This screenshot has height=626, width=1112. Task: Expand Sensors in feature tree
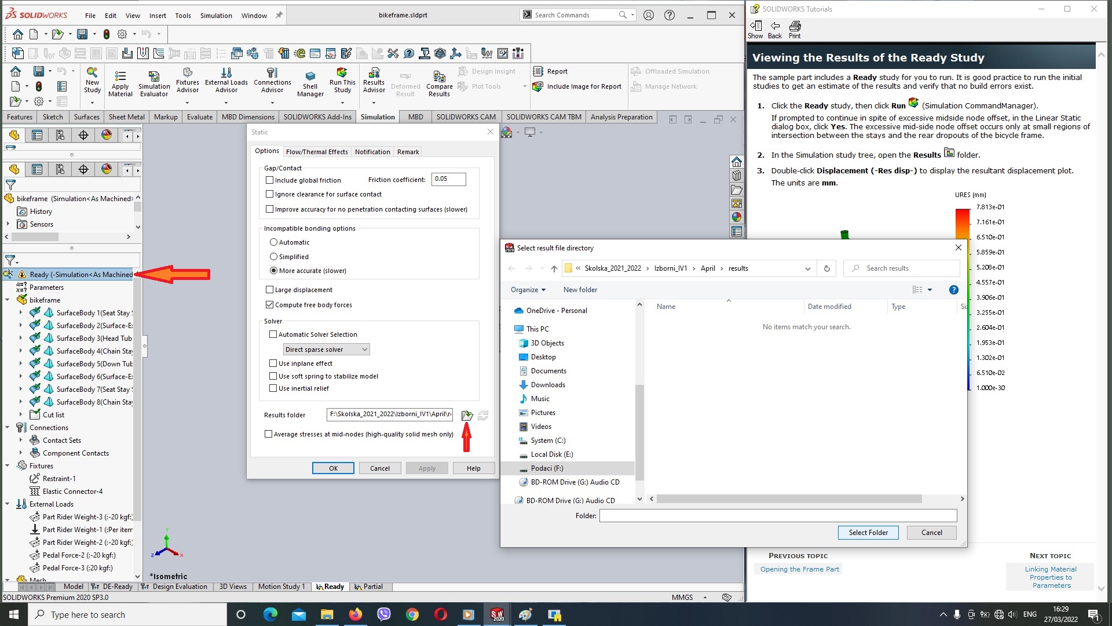(x=8, y=224)
